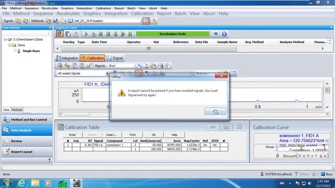This screenshot has width=335, height=188.
Task: Switch to the Signal task tab
Action: [x=115, y=58]
